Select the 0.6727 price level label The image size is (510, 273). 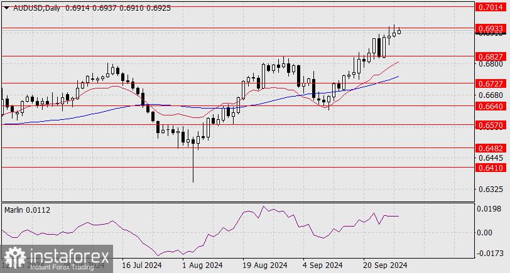coord(491,83)
